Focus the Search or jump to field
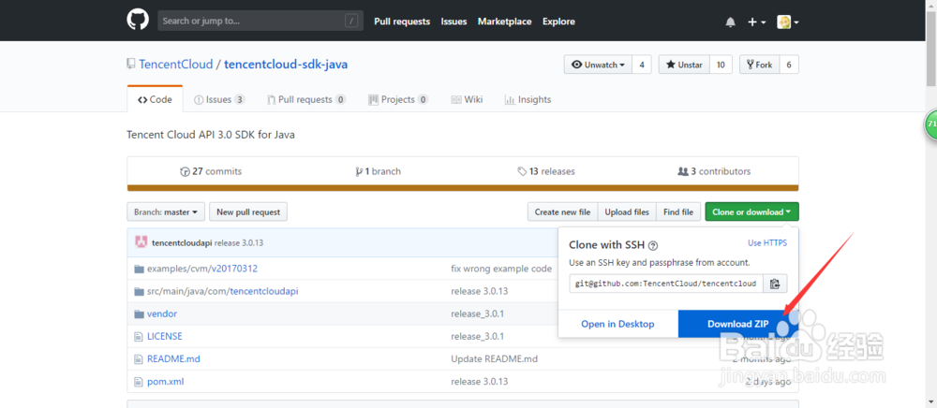This screenshot has width=937, height=408. point(251,21)
